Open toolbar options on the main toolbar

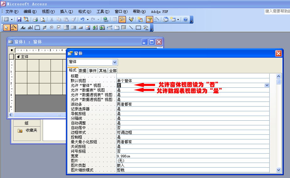[x=192, y=19]
